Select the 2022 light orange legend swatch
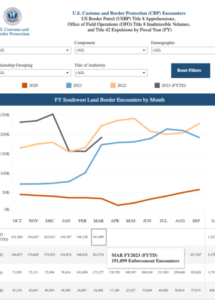The height and width of the screenshot is (301, 215). click(113, 85)
